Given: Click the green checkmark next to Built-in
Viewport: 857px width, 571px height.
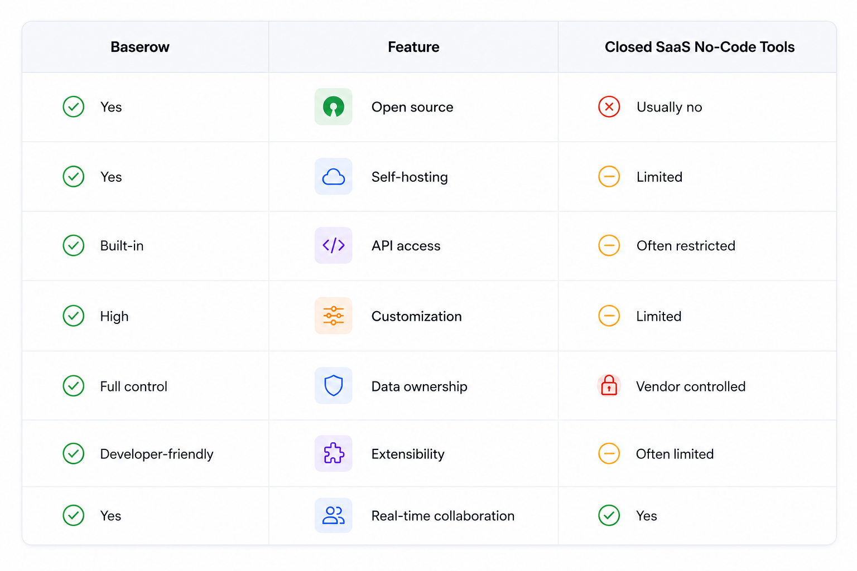Looking at the screenshot, I should click(74, 245).
